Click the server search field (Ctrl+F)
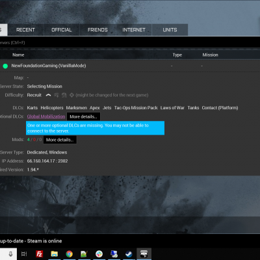Viewport: 260px width, 260px height. [130, 43]
